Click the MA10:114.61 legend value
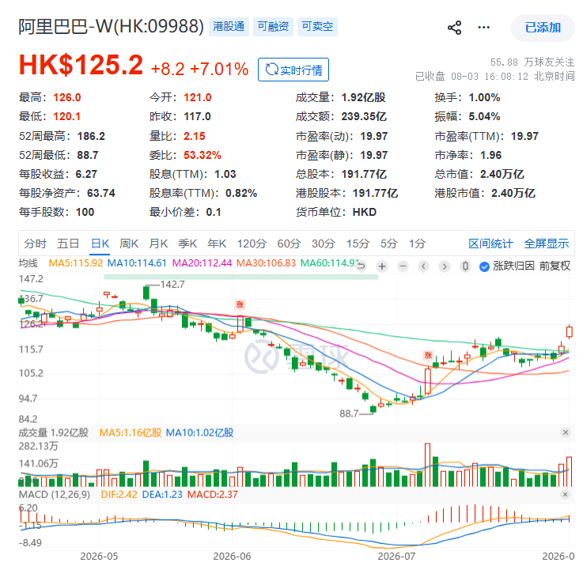This screenshot has height=570, width=583. (x=137, y=263)
